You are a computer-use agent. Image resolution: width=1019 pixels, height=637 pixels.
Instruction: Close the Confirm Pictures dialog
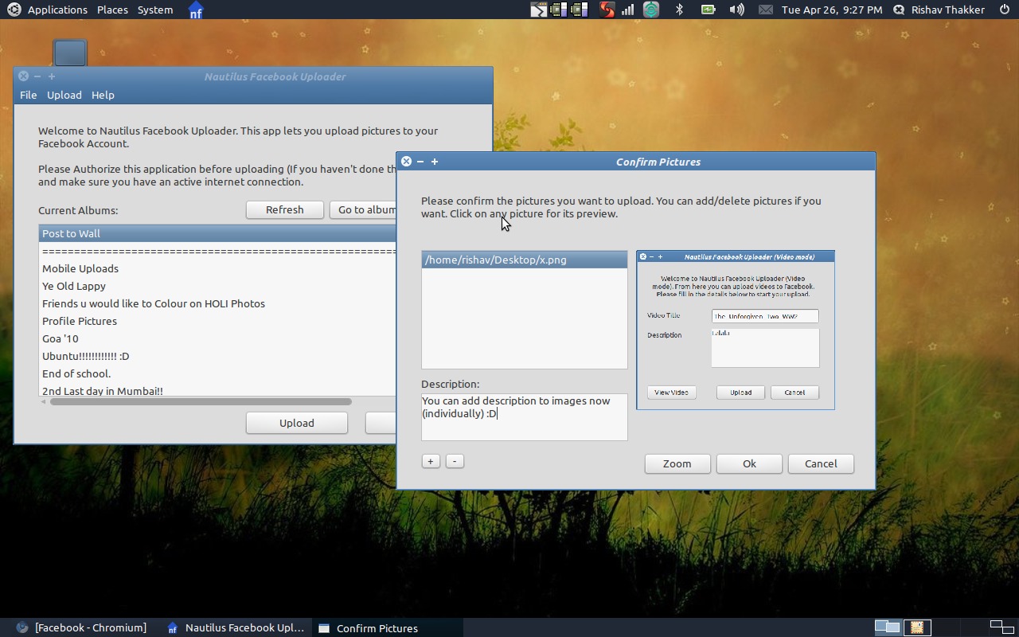point(406,161)
